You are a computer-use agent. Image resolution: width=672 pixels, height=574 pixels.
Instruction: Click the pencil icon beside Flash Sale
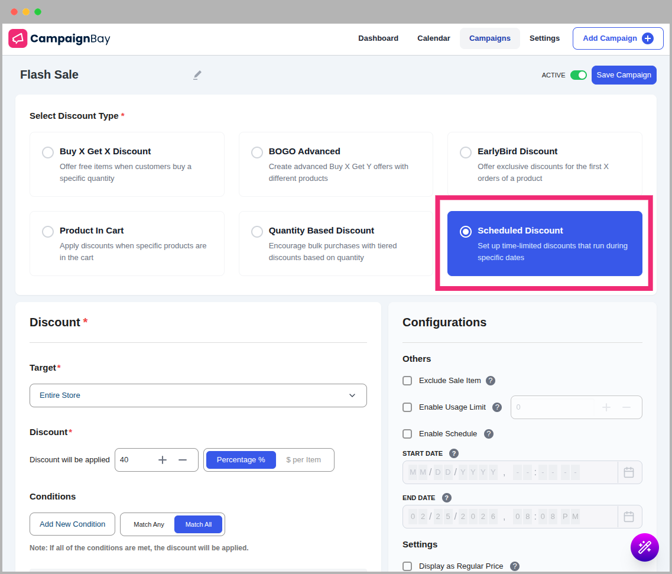click(197, 75)
